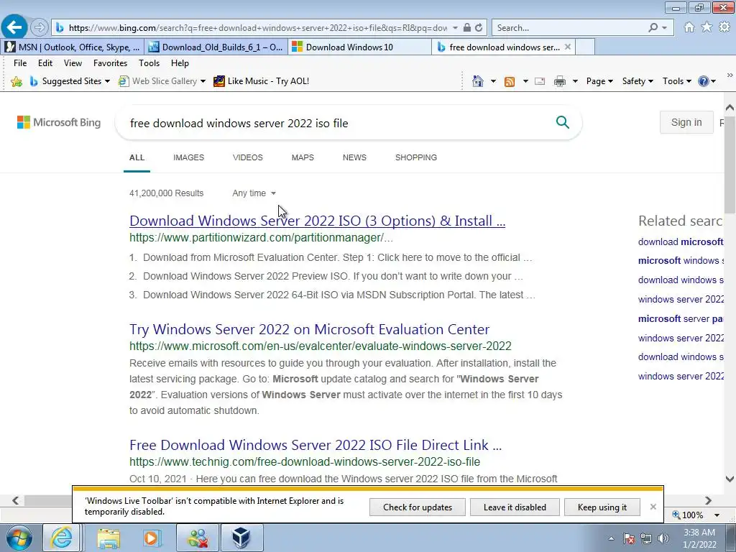Close the free download windows ser tab
This screenshot has height=552, width=736.
click(x=568, y=47)
